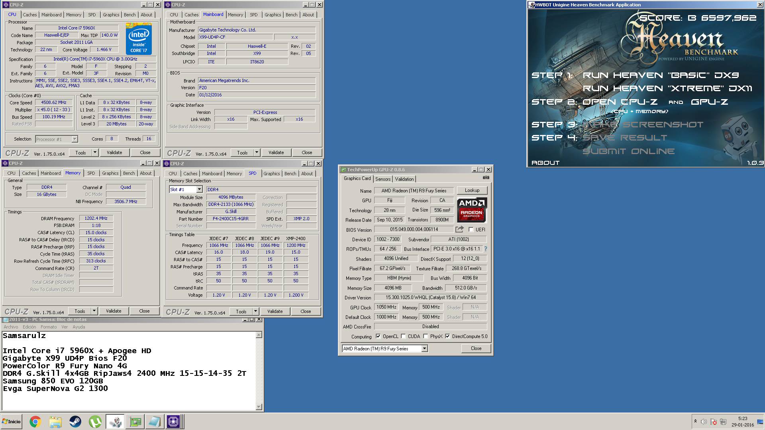Click Core Speed value 4508.62 MHz
The height and width of the screenshot is (430, 765).
[x=54, y=103]
